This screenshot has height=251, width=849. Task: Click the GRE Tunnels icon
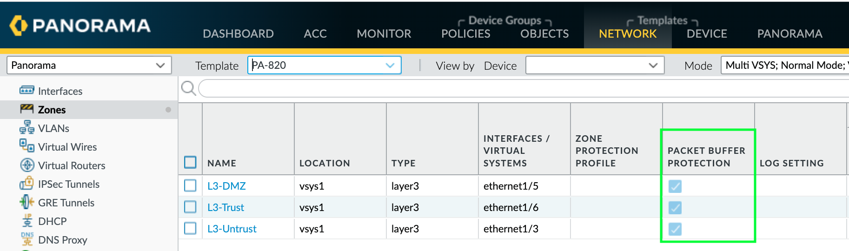(27, 202)
